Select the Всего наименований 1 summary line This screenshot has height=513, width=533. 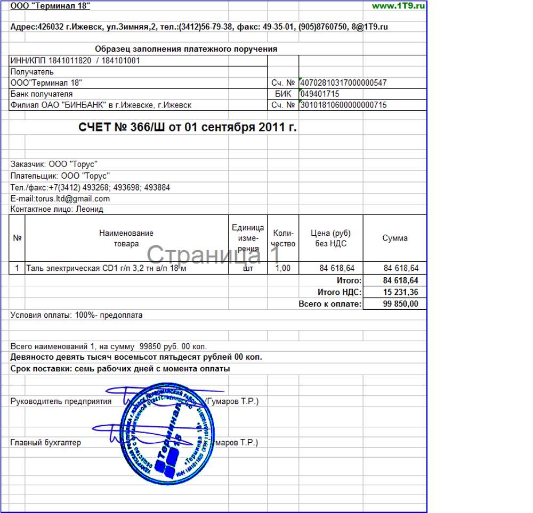pyautogui.click(x=108, y=346)
